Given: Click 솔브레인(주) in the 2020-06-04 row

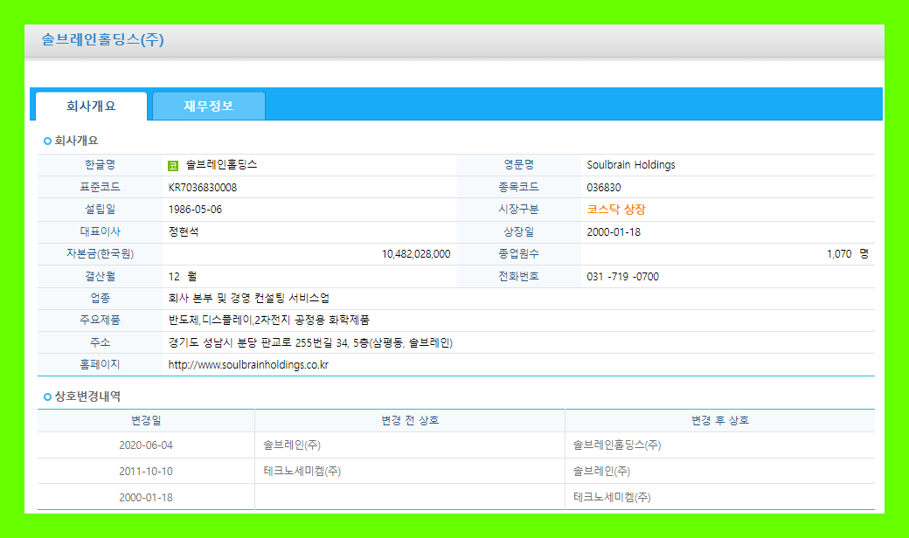Looking at the screenshot, I should tap(292, 445).
